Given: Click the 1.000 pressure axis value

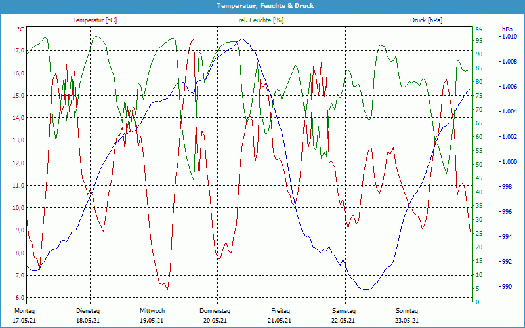Looking at the screenshot, I should coord(509,161).
